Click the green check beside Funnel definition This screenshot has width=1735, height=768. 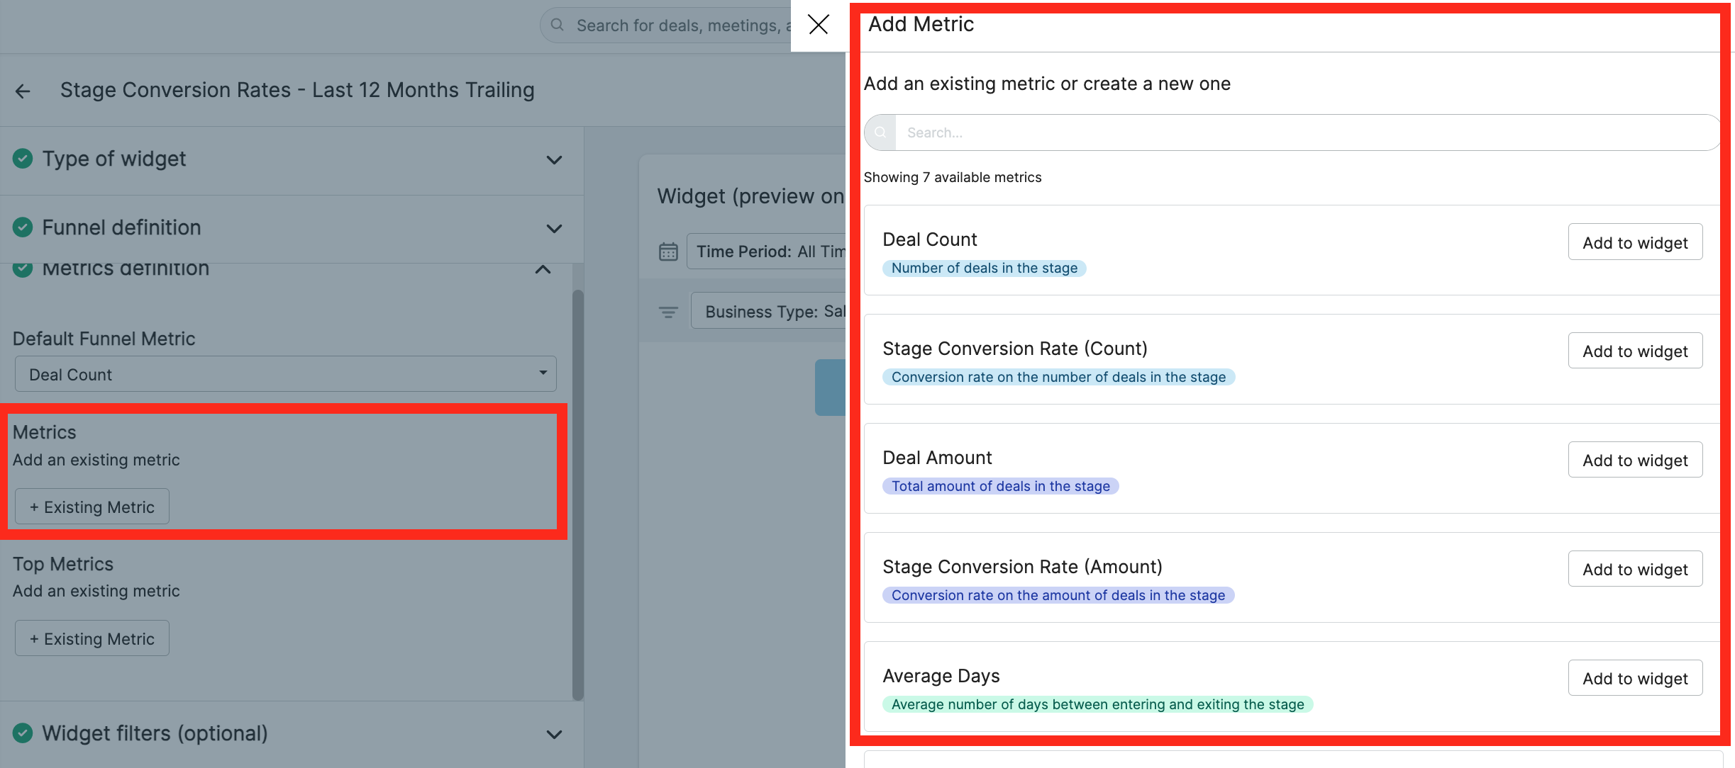[x=23, y=227]
